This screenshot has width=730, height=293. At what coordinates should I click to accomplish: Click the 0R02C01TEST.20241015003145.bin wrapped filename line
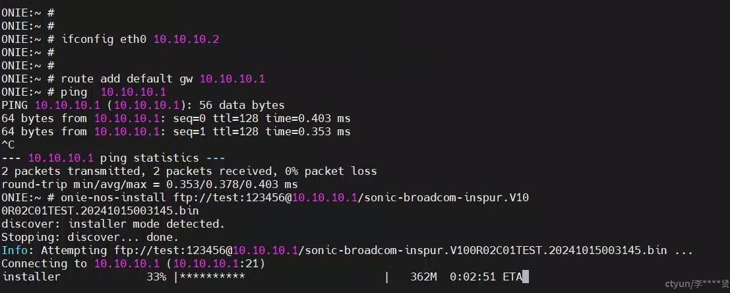pyautogui.click(x=100, y=211)
